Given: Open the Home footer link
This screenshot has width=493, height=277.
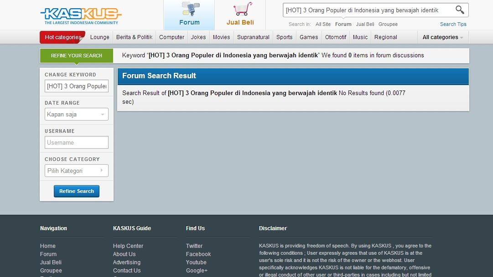Looking at the screenshot, I should click(48, 246).
